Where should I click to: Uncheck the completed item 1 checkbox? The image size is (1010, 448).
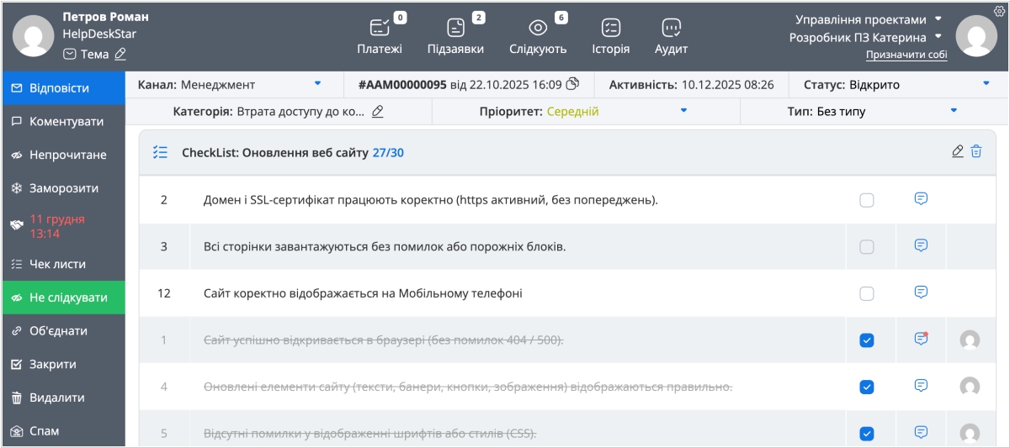(867, 340)
